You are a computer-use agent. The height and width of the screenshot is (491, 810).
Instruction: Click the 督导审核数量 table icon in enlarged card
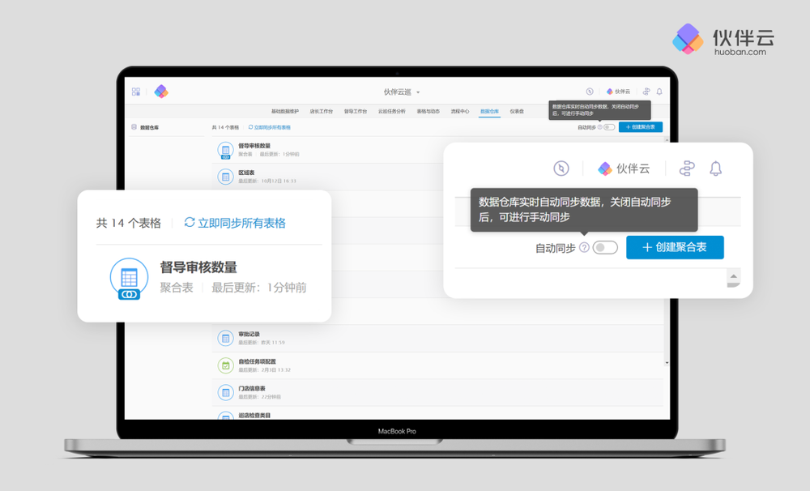pyautogui.click(x=129, y=278)
